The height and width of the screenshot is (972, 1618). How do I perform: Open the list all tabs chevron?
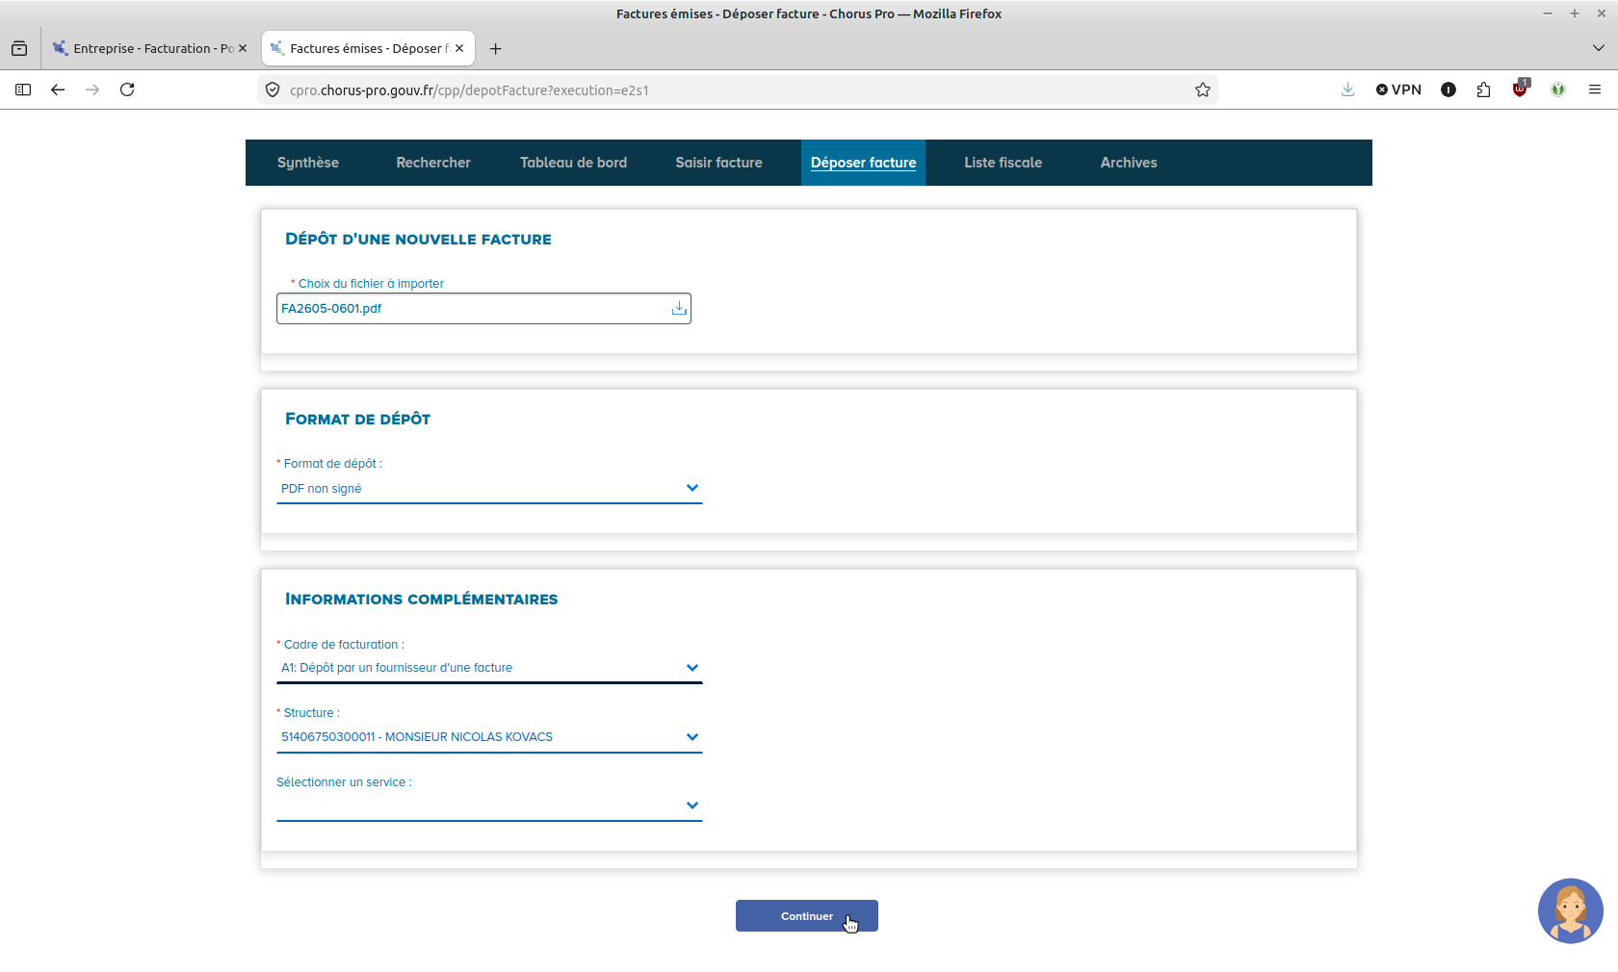point(1599,48)
